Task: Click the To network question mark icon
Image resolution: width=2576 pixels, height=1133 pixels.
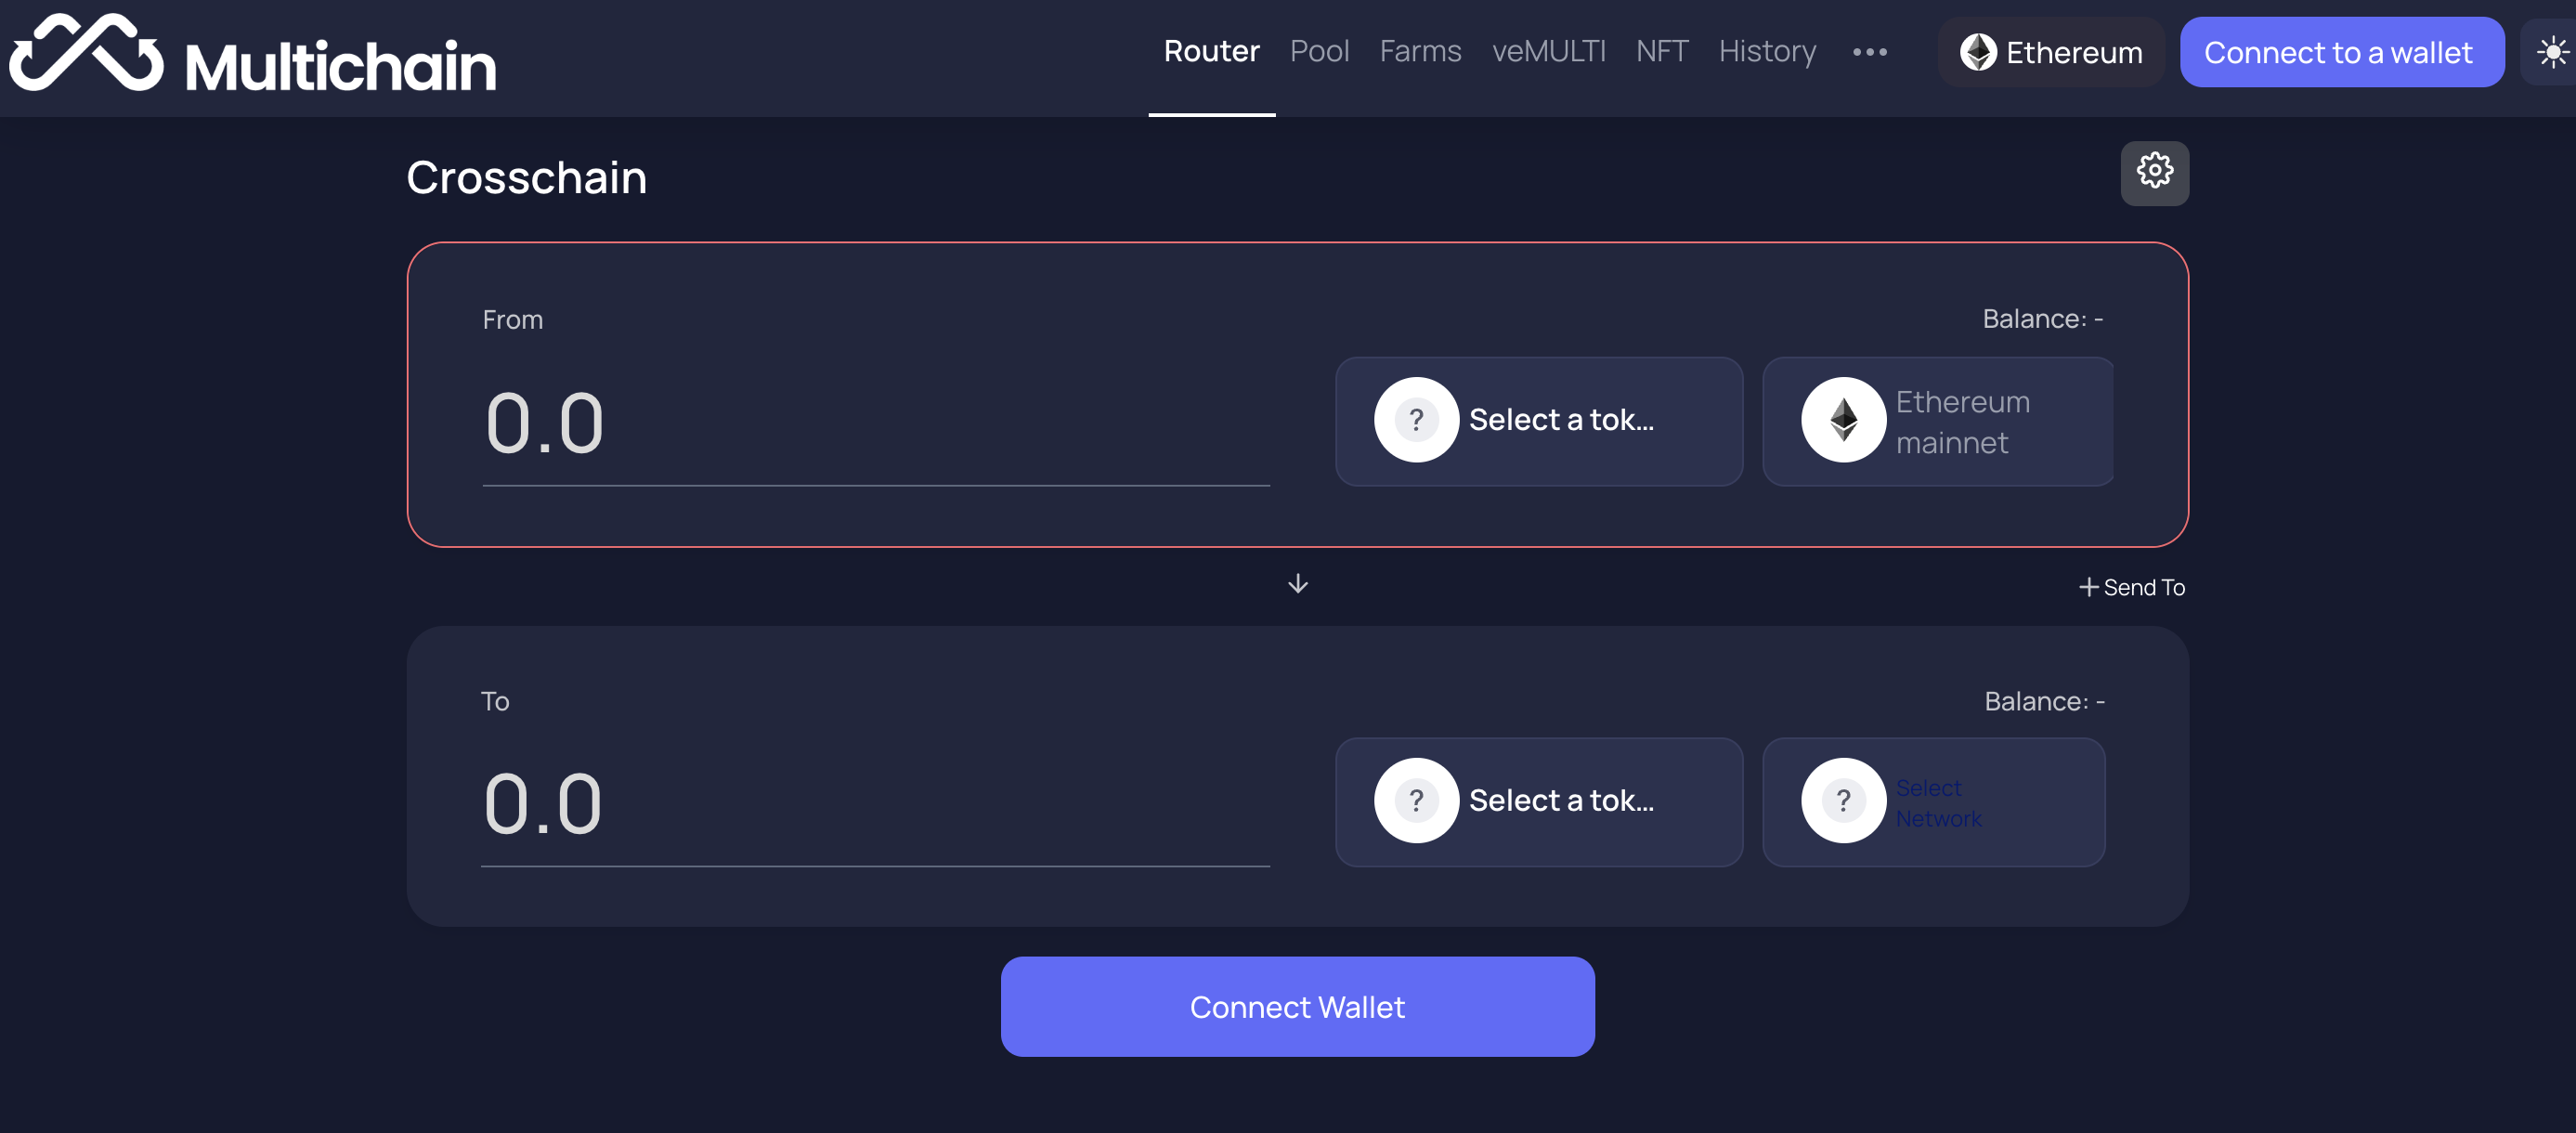Action: [x=1843, y=801]
